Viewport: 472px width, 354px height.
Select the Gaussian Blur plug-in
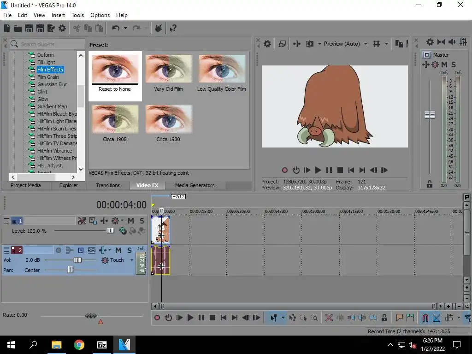[52, 84]
